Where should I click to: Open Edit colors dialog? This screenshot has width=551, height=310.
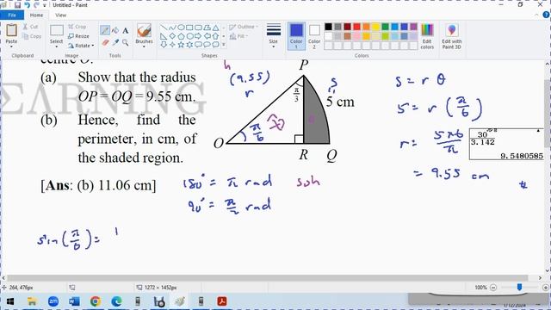point(427,36)
